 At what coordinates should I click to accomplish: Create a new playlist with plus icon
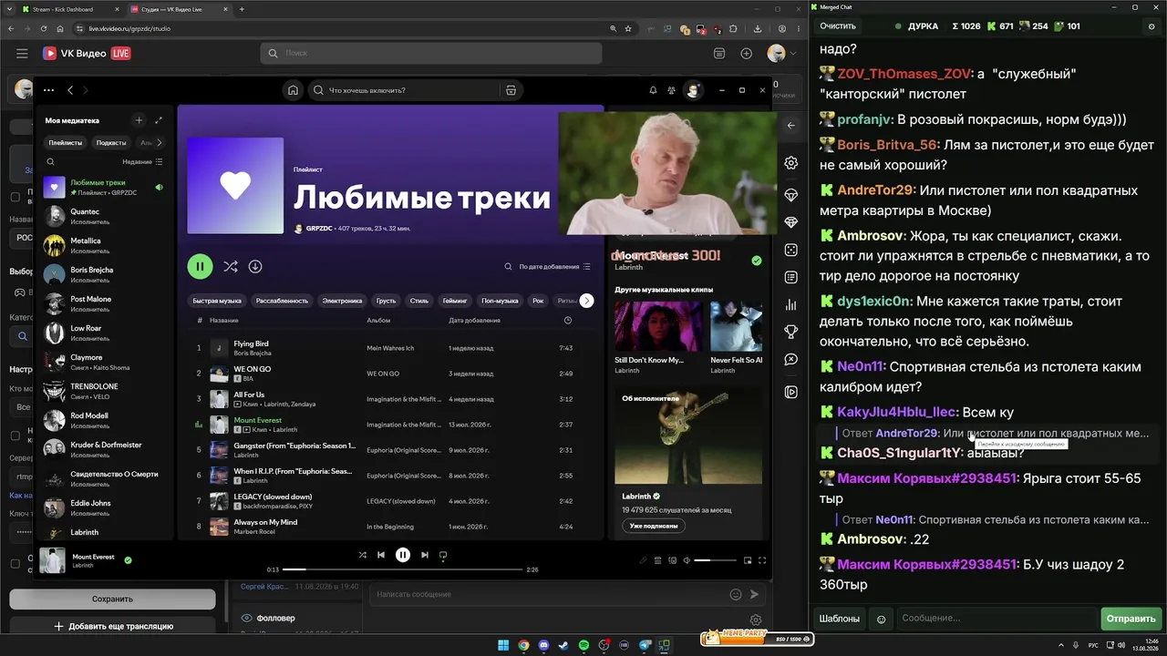pos(139,120)
